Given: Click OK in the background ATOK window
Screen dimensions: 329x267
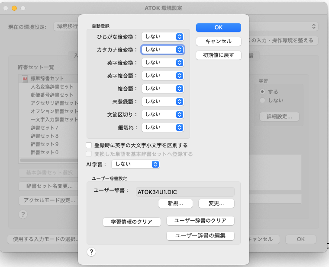Looking at the screenshot, I should click(301, 239).
